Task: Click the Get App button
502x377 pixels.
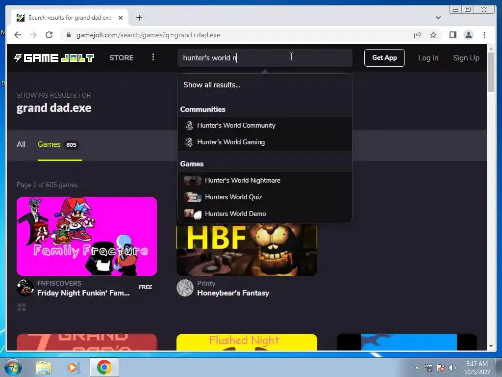Action: (x=384, y=58)
